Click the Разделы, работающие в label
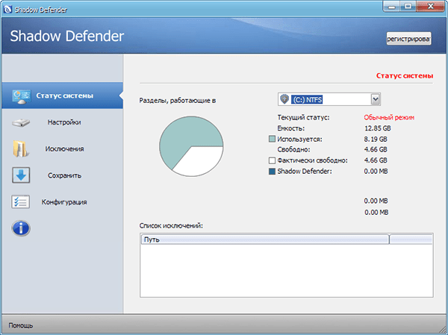Viewport: 448px width, 335px height. [178, 101]
